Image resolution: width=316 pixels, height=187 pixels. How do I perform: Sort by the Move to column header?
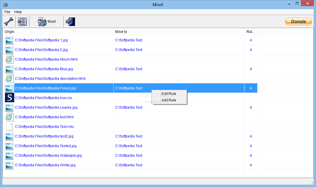[179, 32]
